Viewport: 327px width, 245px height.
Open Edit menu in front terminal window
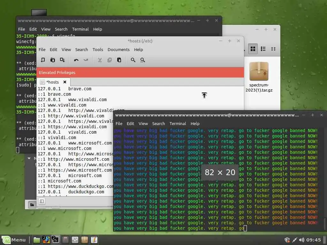[130, 123]
